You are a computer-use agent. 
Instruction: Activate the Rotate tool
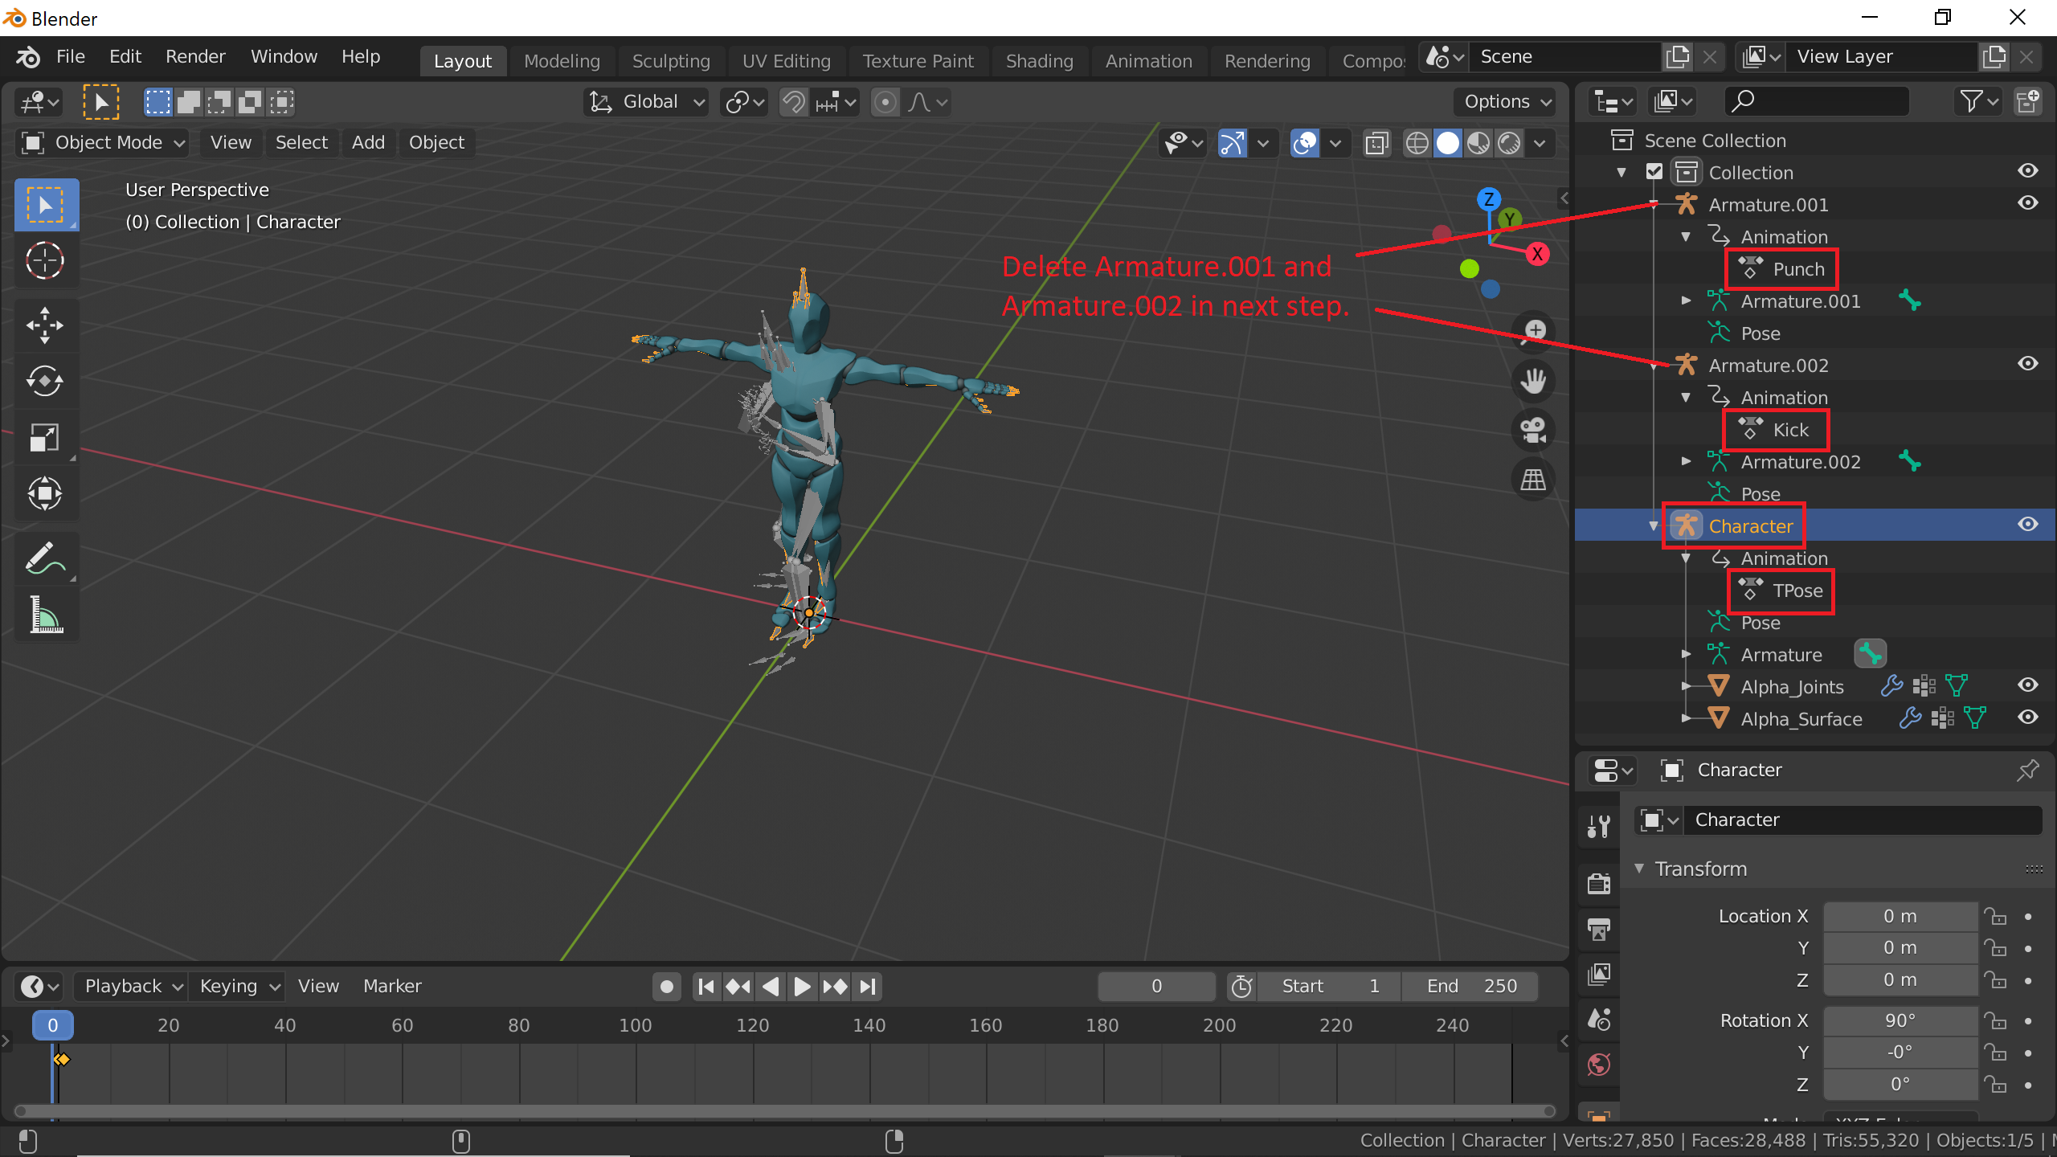click(x=45, y=381)
